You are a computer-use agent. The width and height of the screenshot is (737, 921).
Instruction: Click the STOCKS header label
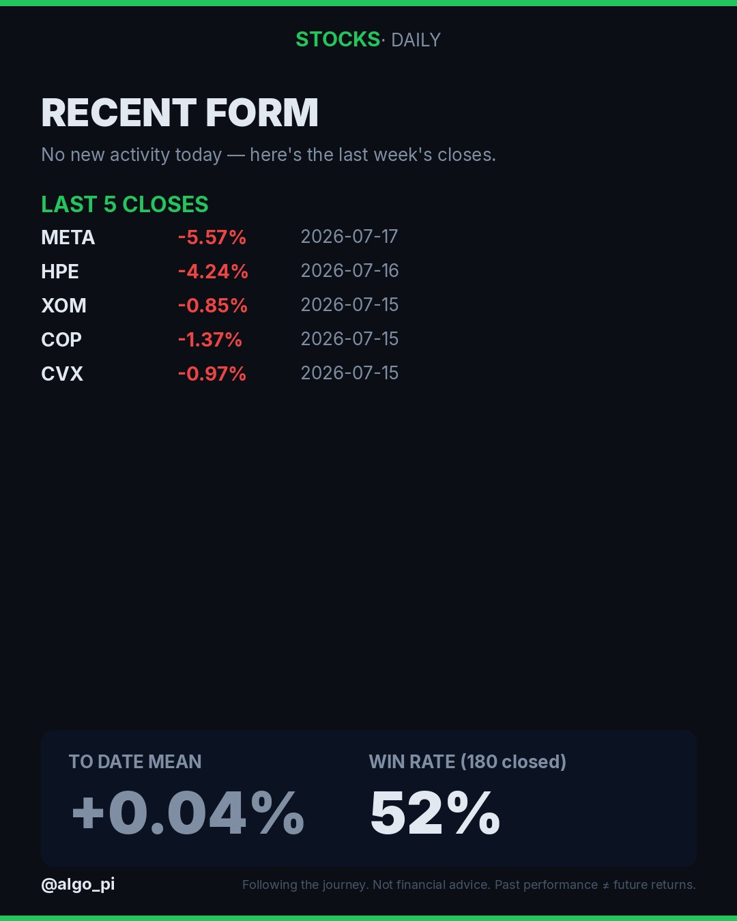pos(338,40)
